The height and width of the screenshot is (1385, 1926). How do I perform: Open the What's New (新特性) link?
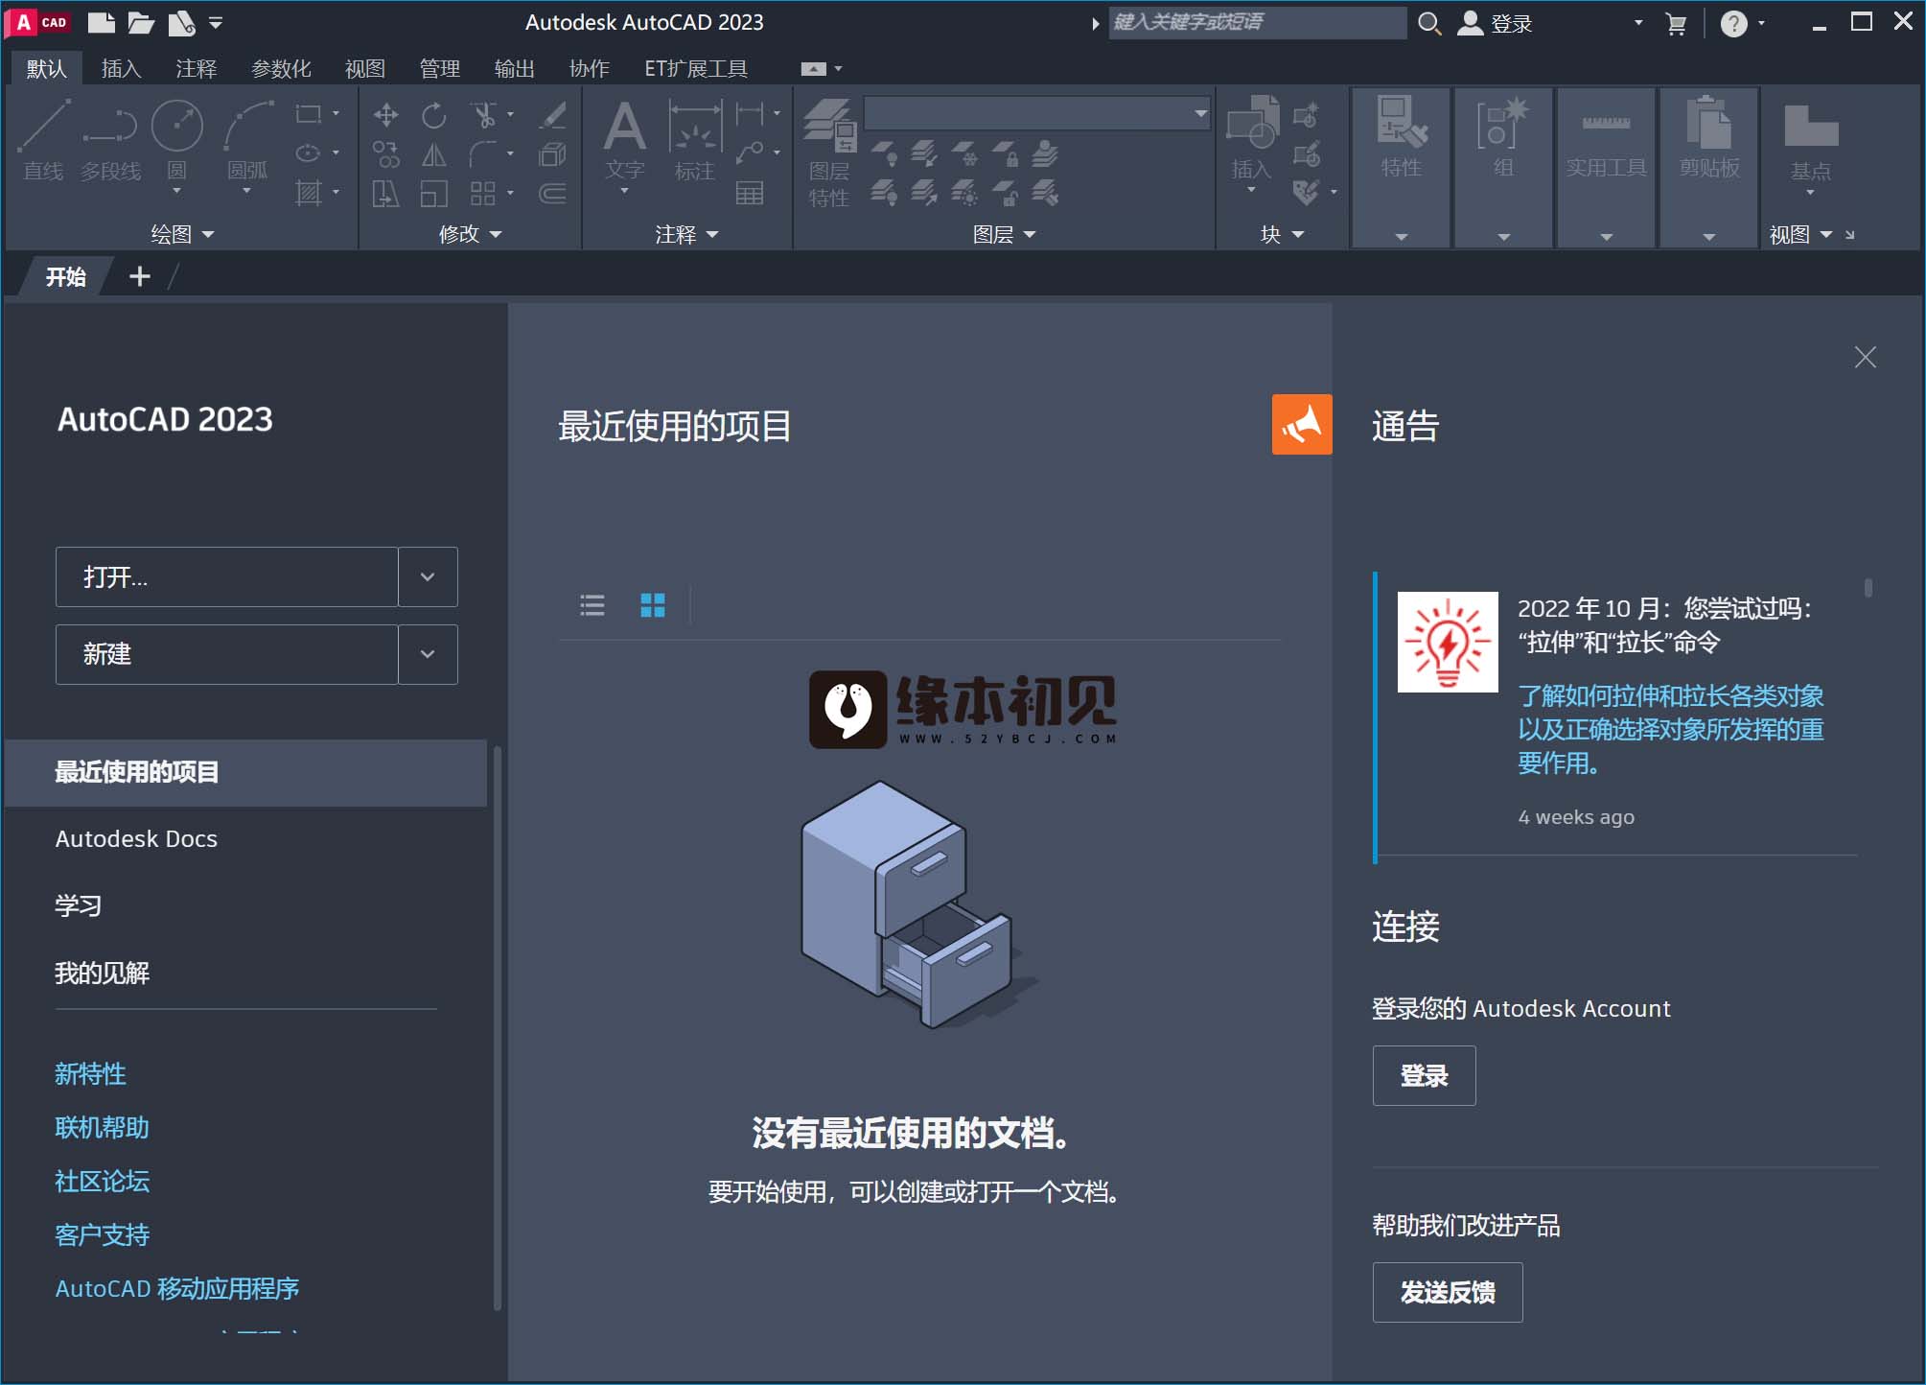click(x=91, y=1073)
